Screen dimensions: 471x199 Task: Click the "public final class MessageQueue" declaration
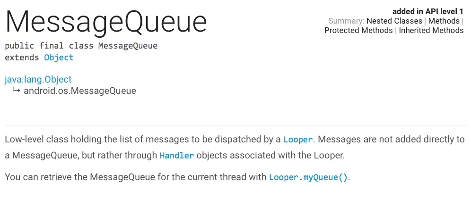[81, 46]
